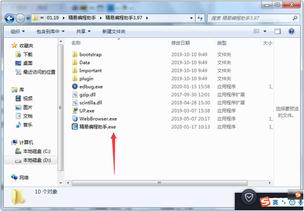This screenshot has width=304, height=211.
Task: Click the Back navigation arrow button
Action: pyautogui.click(x=9, y=19)
